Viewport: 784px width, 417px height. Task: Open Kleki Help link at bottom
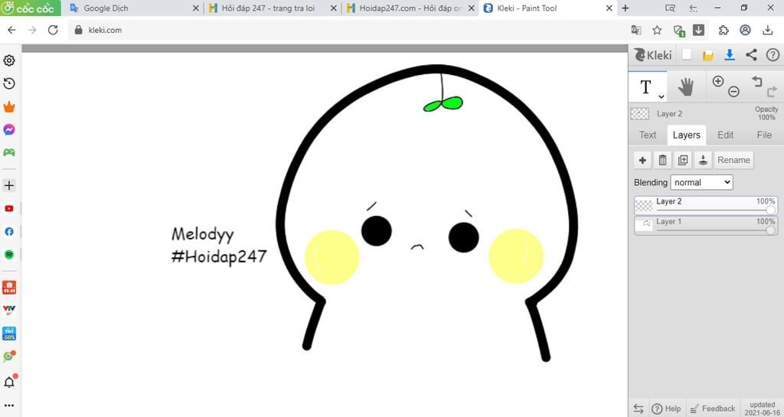pyautogui.click(x=667, y=409)
